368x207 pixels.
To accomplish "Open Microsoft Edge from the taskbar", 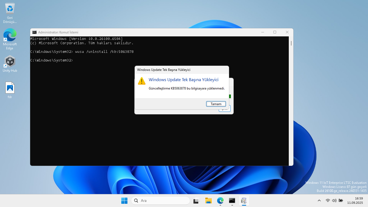I will 220,201.
